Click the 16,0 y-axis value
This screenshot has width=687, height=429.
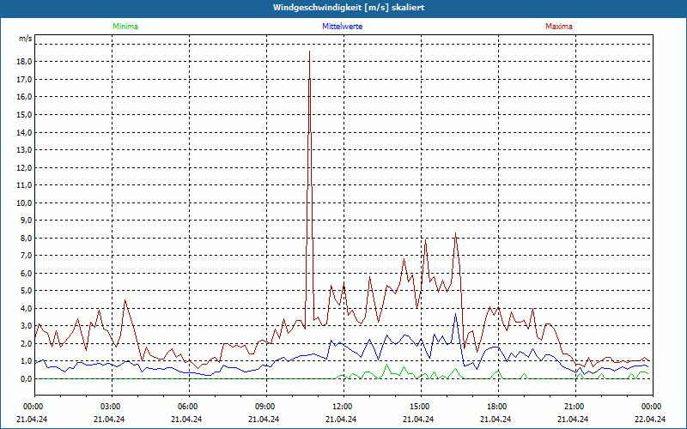(x=24, y=97)
